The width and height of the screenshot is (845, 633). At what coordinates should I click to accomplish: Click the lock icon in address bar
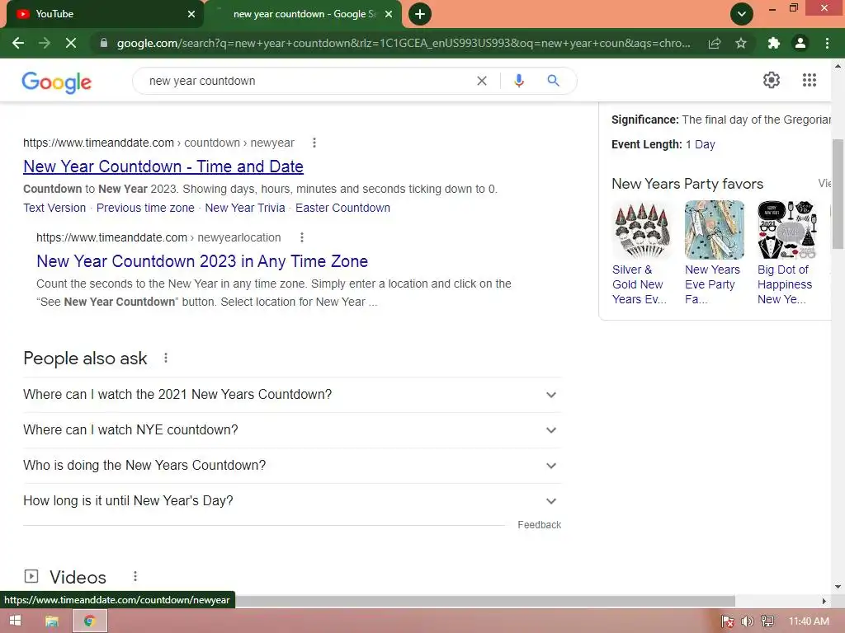point(104,43)
